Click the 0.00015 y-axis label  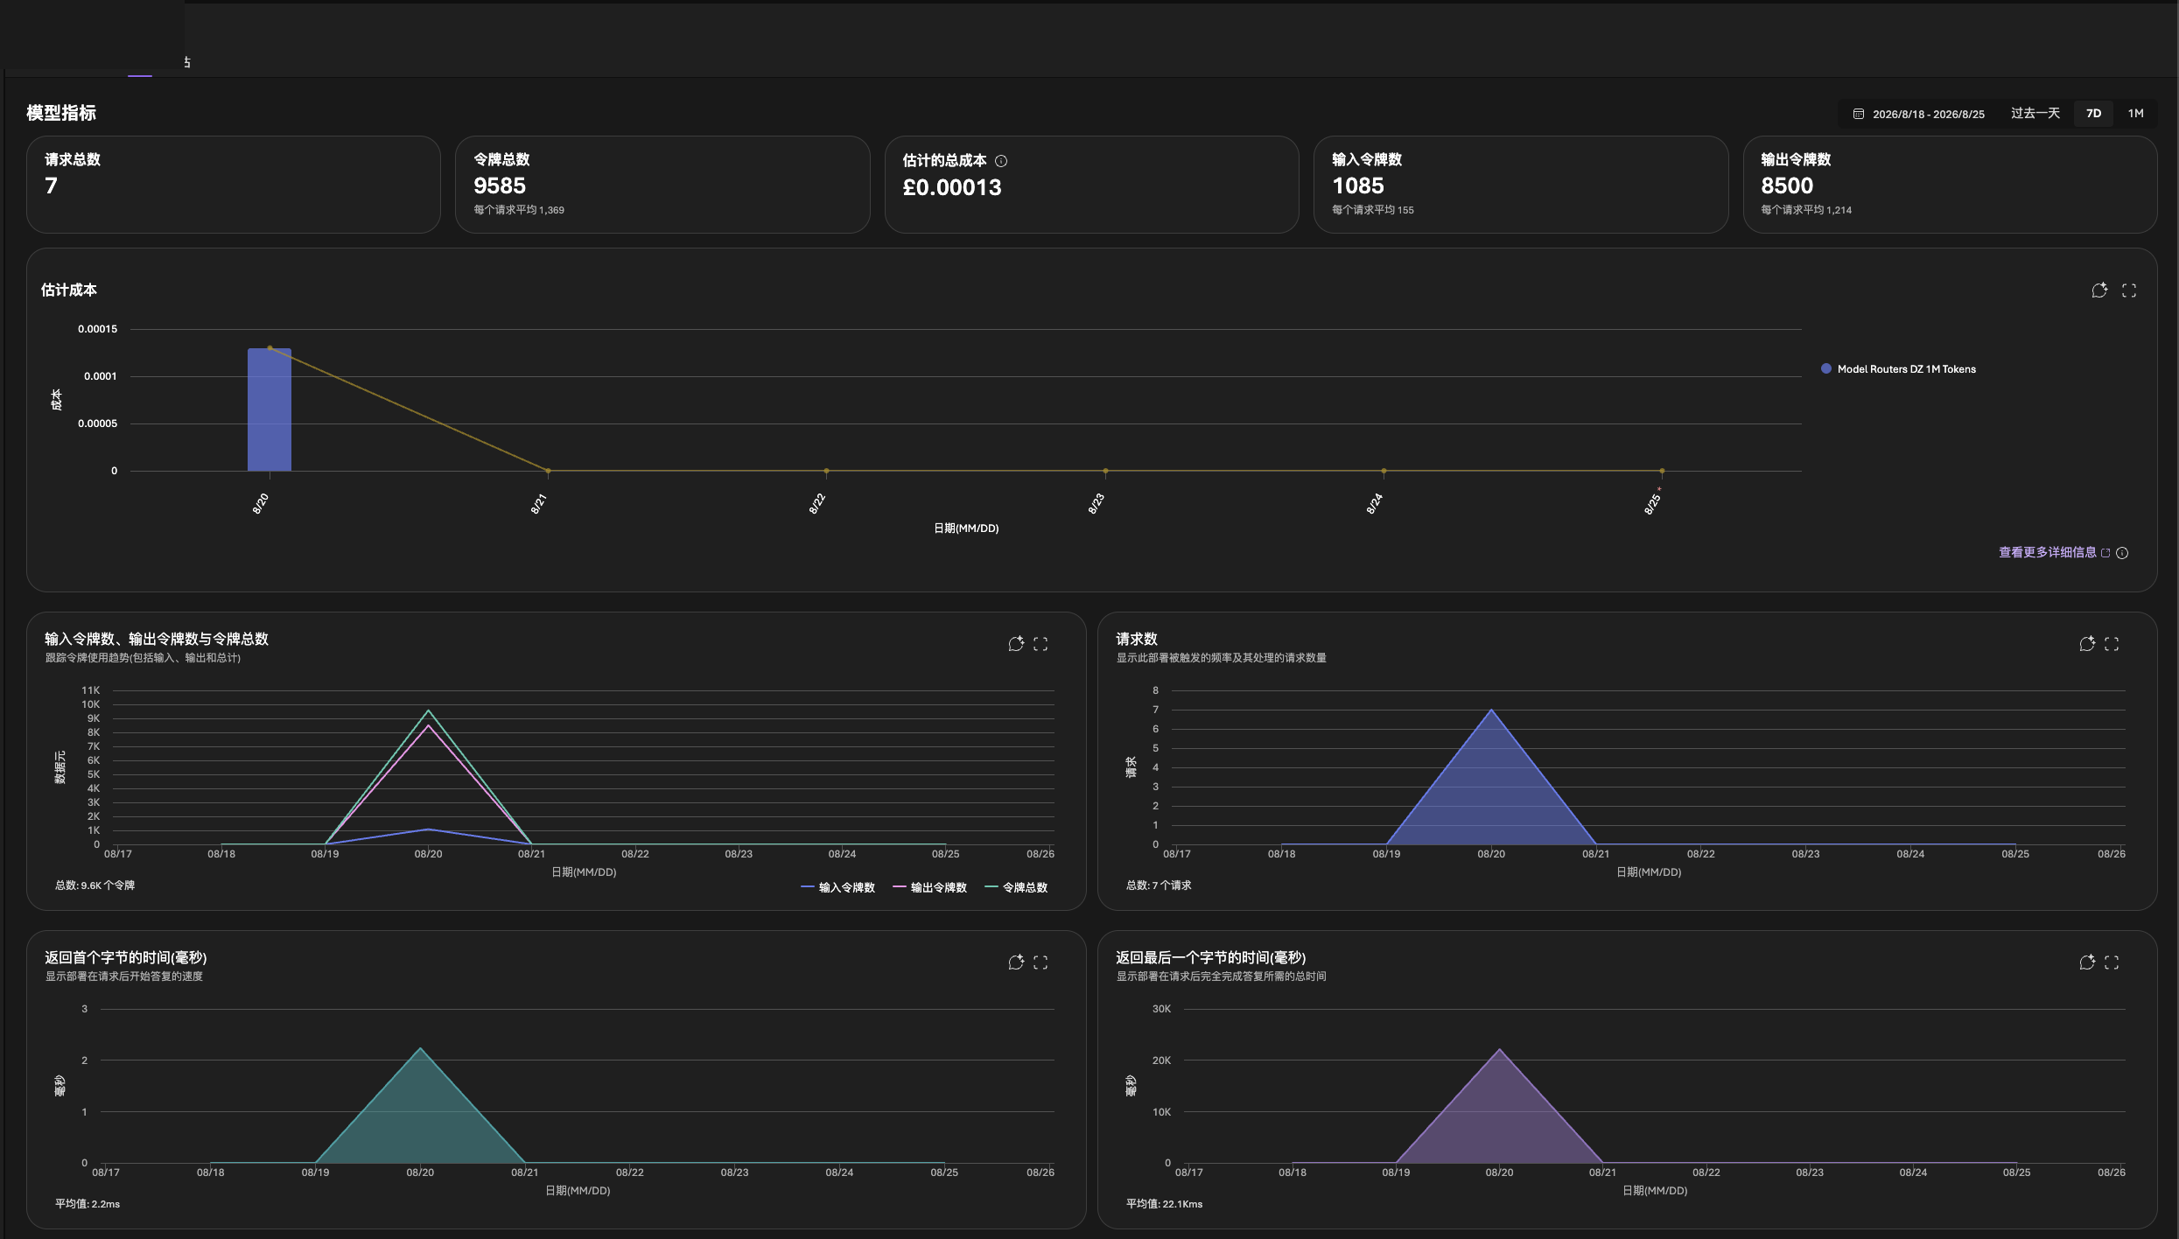pyautogui.click(x=97, y=330)
